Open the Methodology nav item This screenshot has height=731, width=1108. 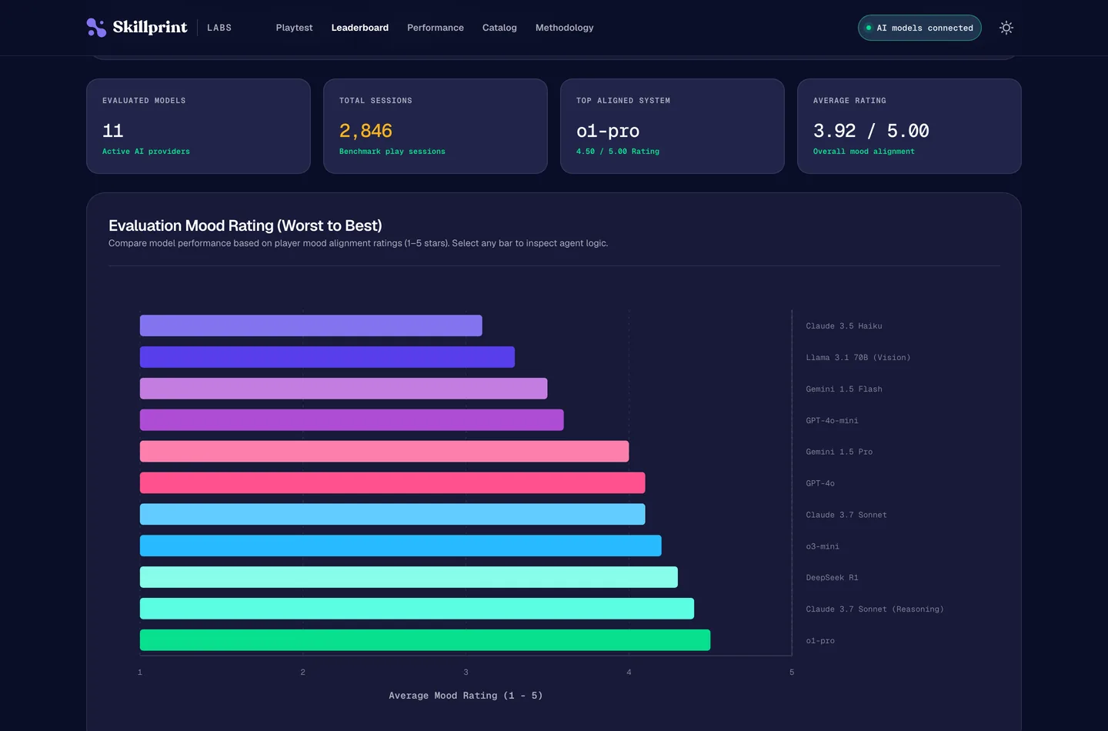pyautogui.click(x=564, y=28)
